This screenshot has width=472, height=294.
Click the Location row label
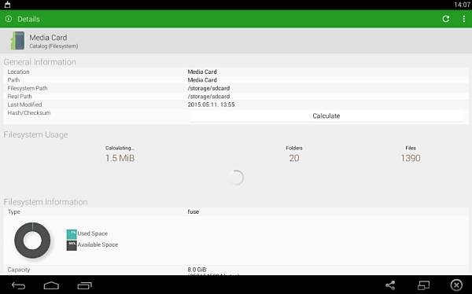(18, 72)
